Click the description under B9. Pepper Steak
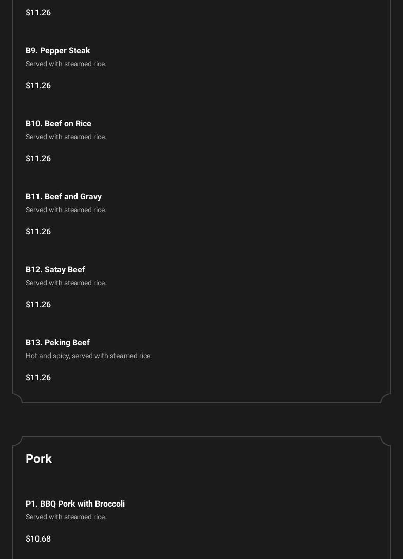Viewport: 403px width, 559px height. tap(66, 64)
